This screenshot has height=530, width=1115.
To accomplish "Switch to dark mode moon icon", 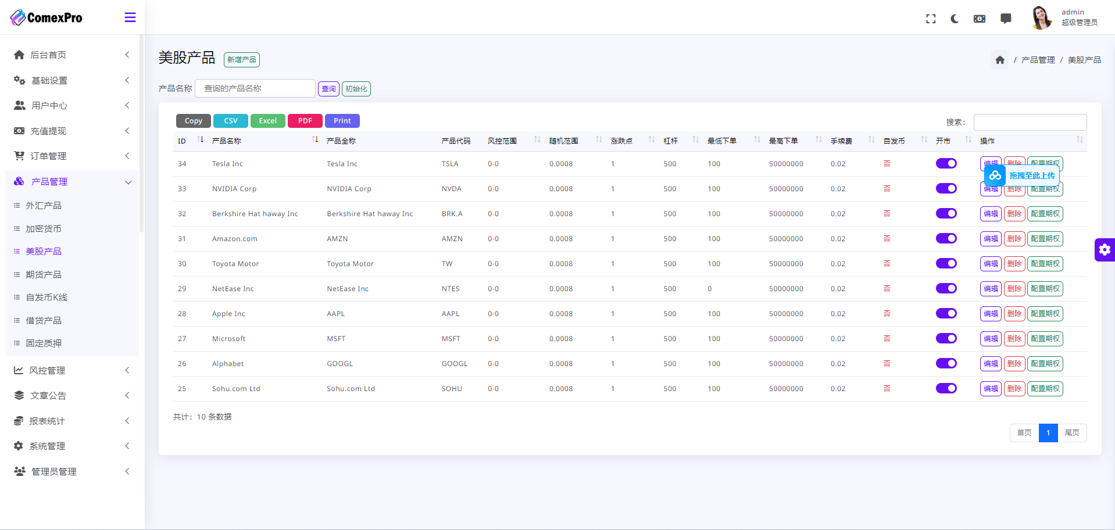I will pos(955,19).
